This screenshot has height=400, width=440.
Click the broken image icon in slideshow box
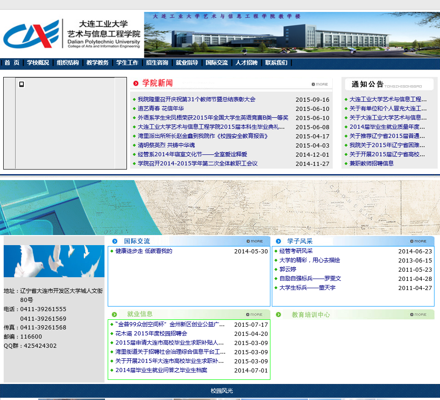22,84
